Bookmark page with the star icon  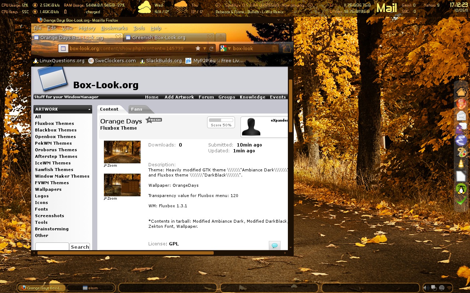[x=198, y=48]
